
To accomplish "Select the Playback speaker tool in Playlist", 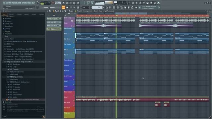I will 72,11.
